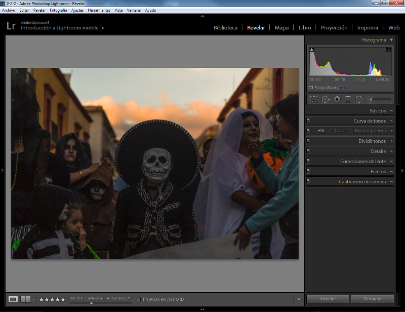Enable the Fotografía original checkbox
Image resolution: width=405 pixels, height=312 pixels.
click(x=311, y=88)
